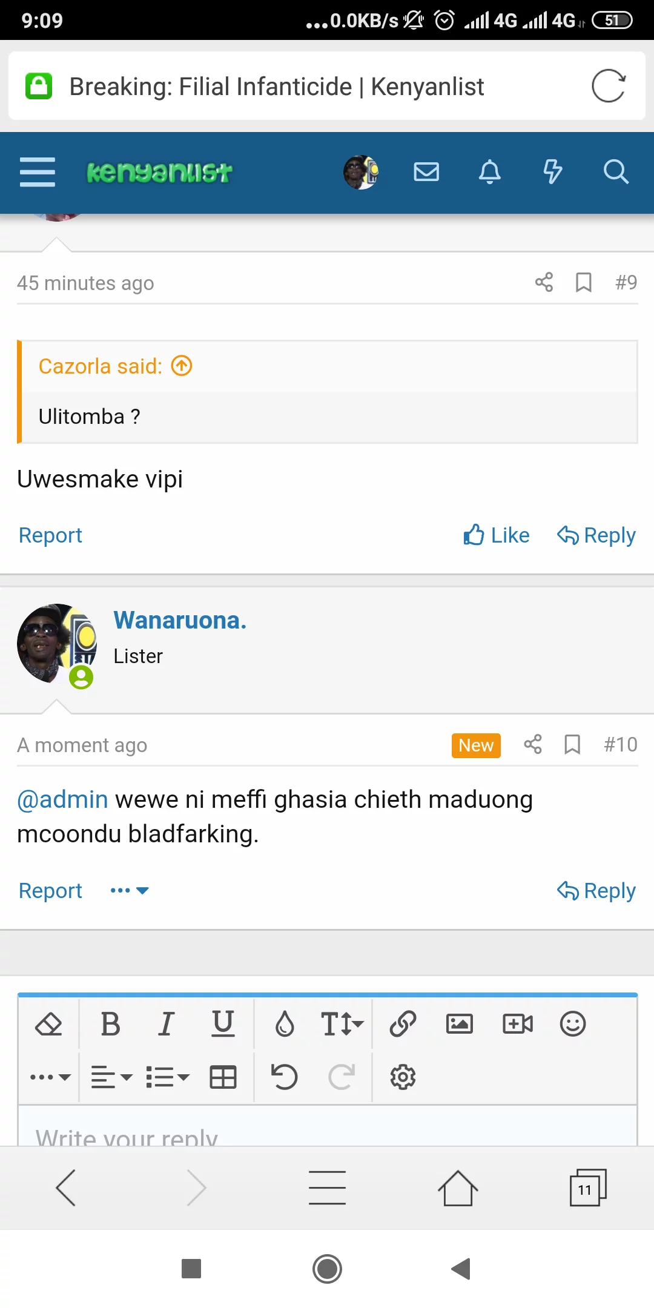
Task: Open the smilies emoji picker
Action: tap(572, 1024)
